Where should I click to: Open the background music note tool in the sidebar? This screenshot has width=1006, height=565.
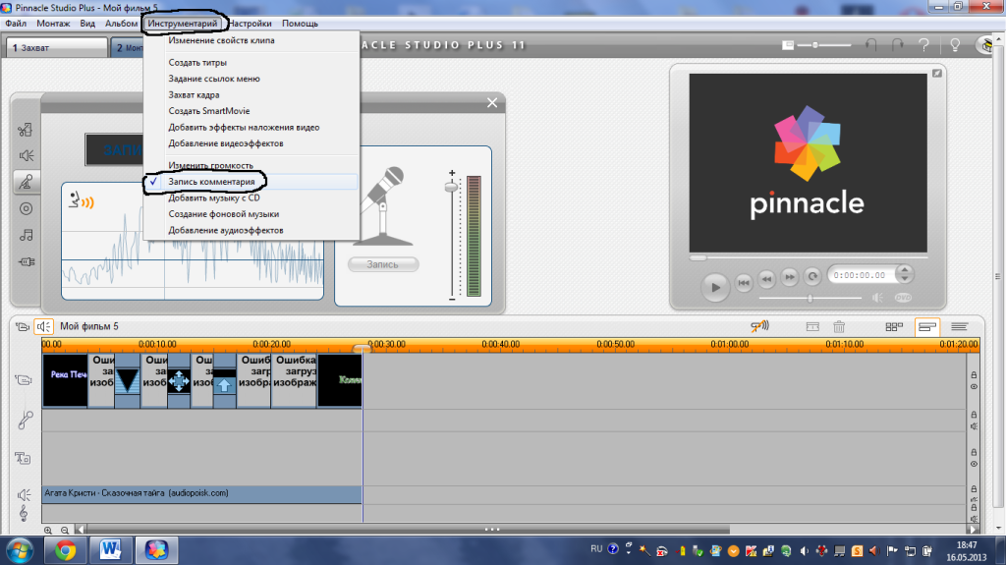[x=26, y=235]
